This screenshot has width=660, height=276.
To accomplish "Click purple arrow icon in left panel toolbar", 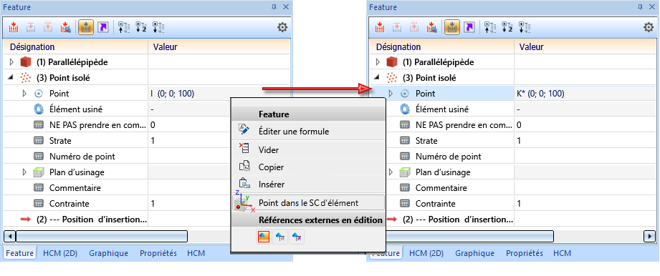I will coord(102,28).
